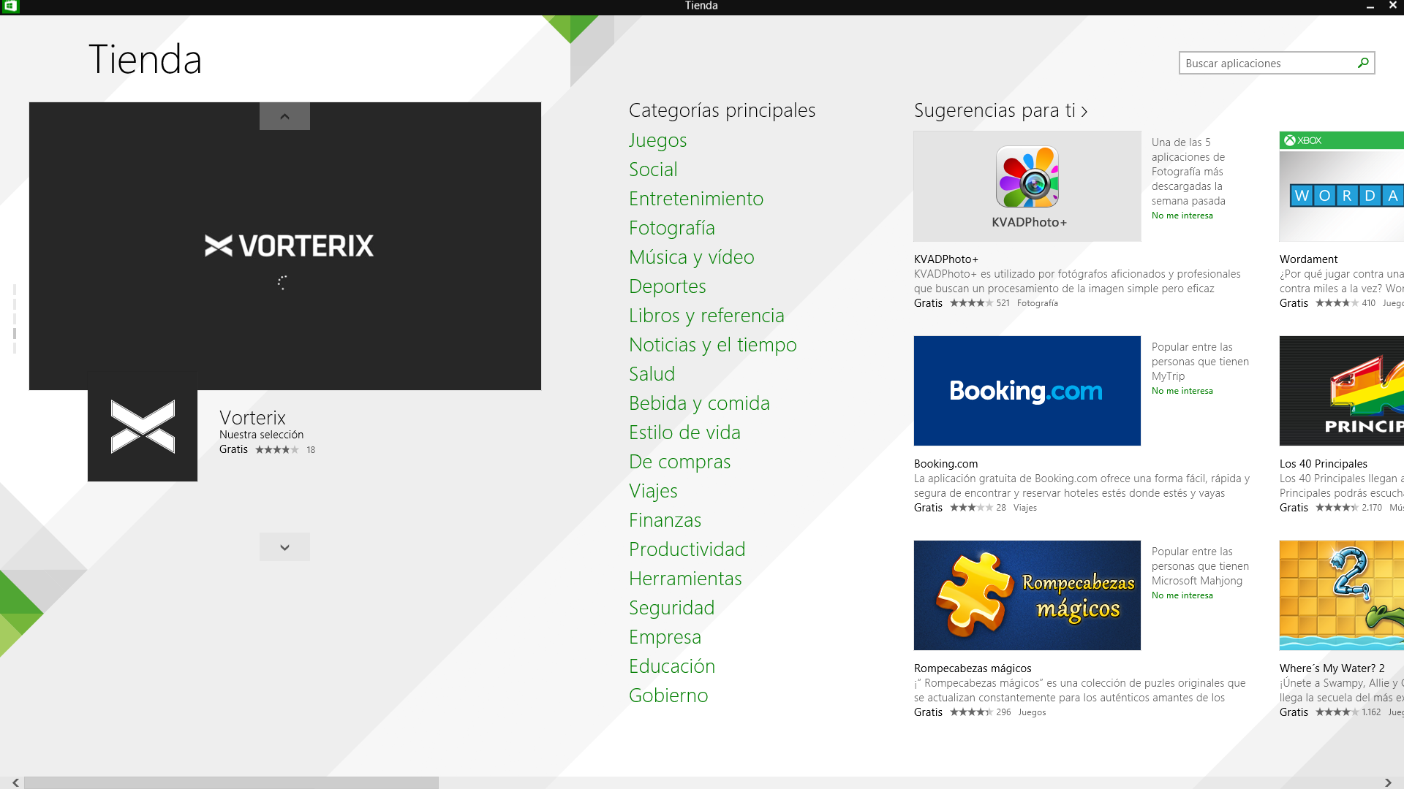
Task: Open the Entretenimiento category
Action: click(696, 199)
